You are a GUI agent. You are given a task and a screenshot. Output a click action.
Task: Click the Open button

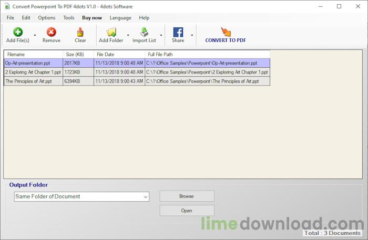click(187, 211)
